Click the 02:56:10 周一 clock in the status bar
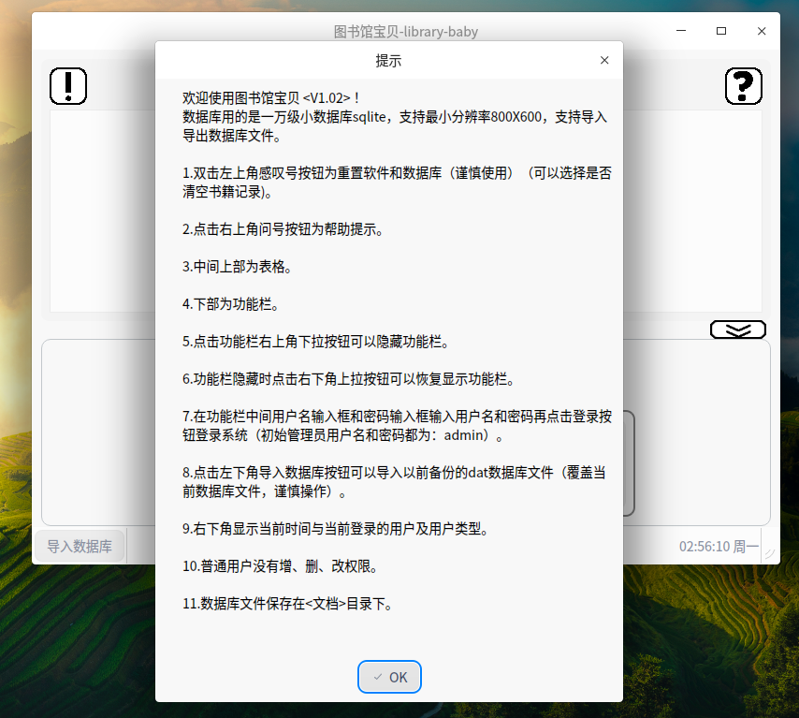Viewport: 799px width, 718px height. (x=719, y=546)
